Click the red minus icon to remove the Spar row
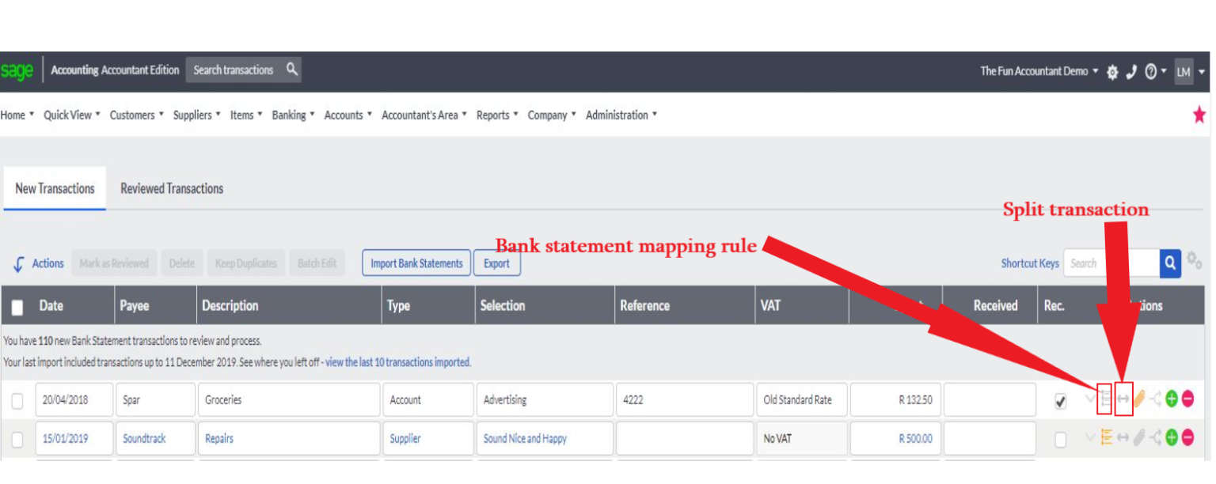Viewport: 1216px width, 484px height. [x=1187, y=399]
